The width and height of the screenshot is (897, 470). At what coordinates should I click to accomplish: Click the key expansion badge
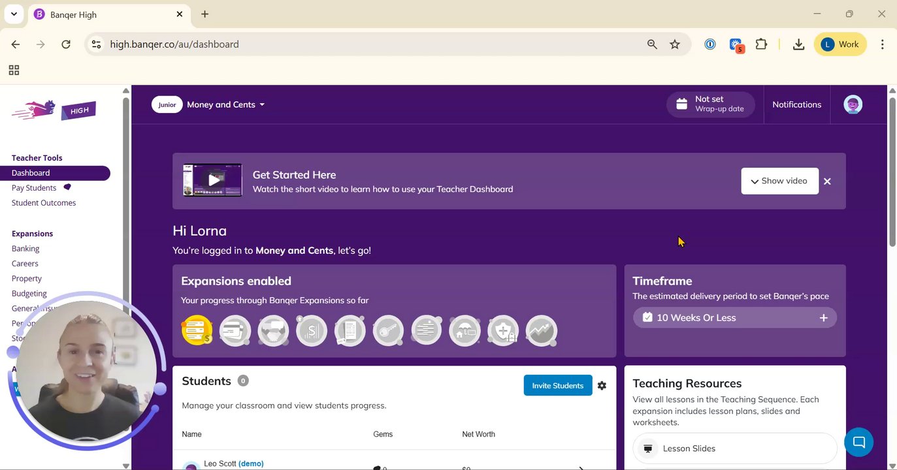tap(388, 330)
